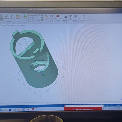This screenshot has height=122, width=122.
Task: Open the Kusovník bill of materials dropdown
Action: [75, 18]
